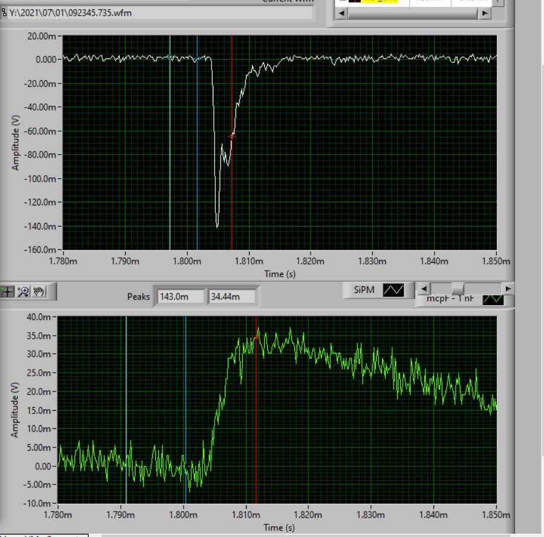Click the file path browse icon
The image size is (544, 537).
3,13
